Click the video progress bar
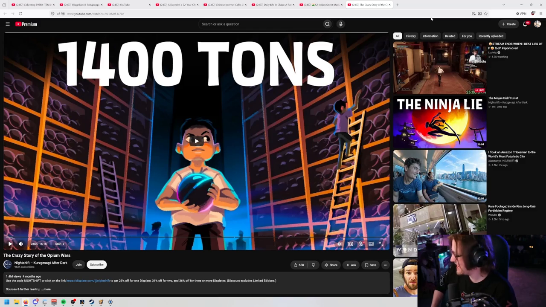This screenshot has height=307, width=546. point(196,237)
